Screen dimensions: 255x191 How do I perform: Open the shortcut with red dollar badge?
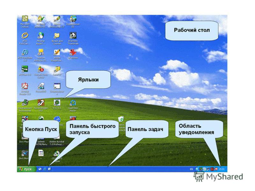[x=41, y=69]
